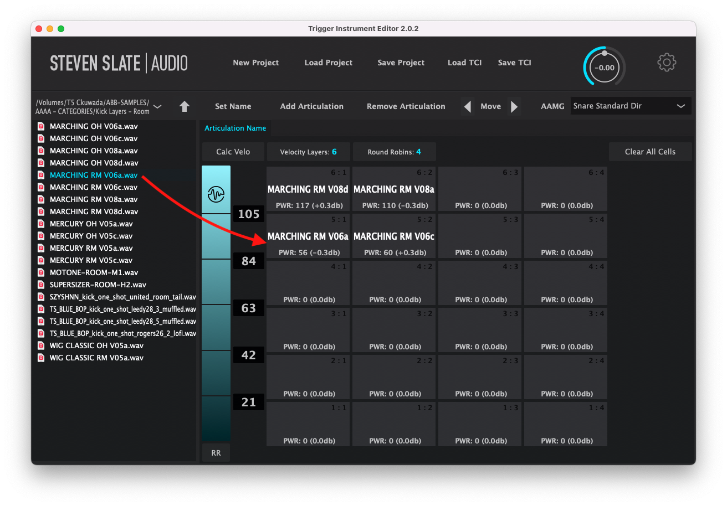Expand the folder path dropdown chevron

pyautogui.click(x=157, y=106)
